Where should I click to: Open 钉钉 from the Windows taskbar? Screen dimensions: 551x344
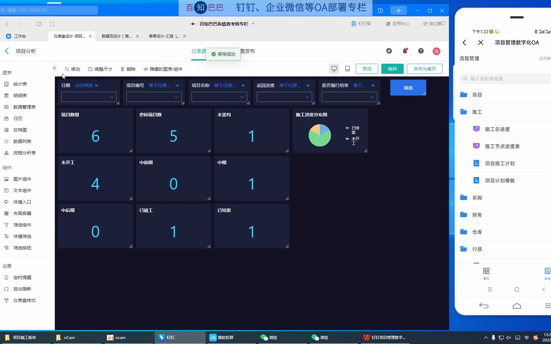(180, 338)
